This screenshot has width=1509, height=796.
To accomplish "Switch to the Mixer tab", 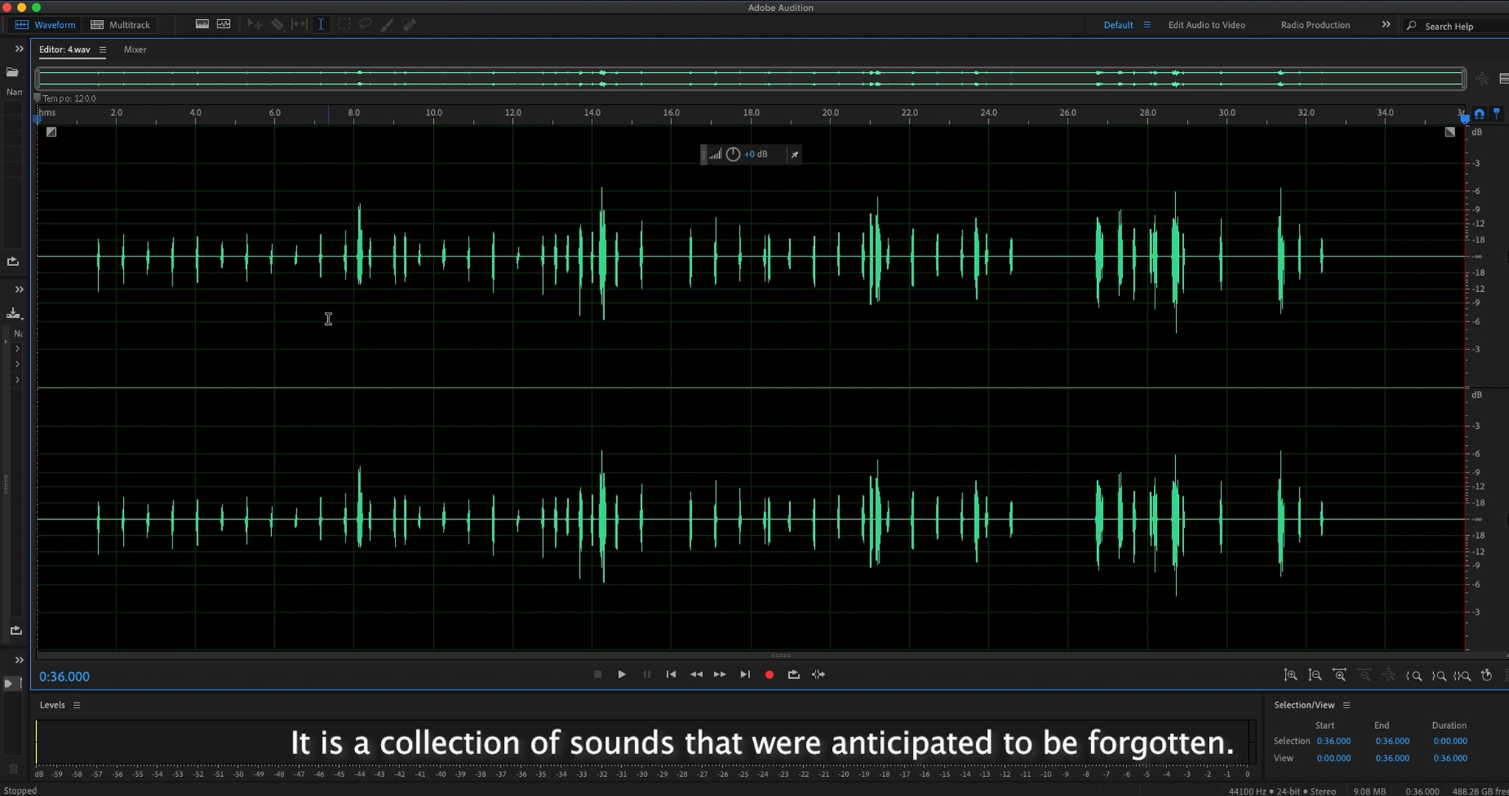I will (x=135, y=49).
